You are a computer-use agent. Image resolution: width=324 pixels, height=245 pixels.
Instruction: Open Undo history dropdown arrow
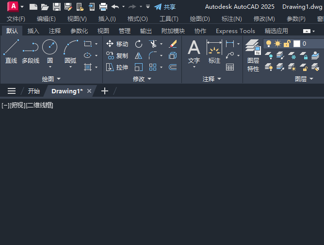point(123,7)
